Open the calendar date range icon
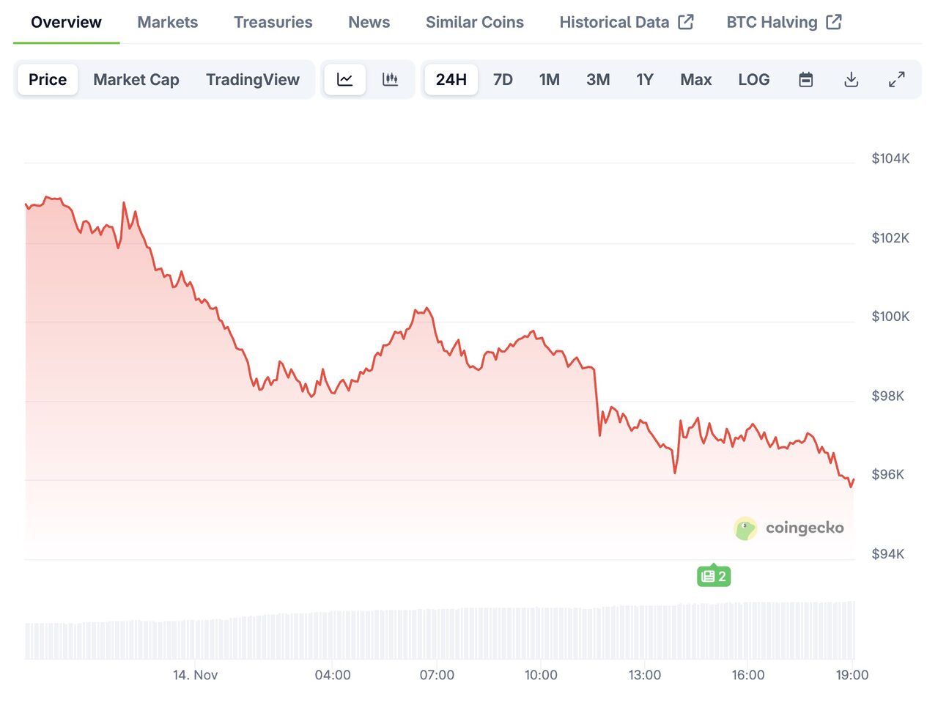Image resolution: width=938 pixels, height=705 pixels. [805, 79]
